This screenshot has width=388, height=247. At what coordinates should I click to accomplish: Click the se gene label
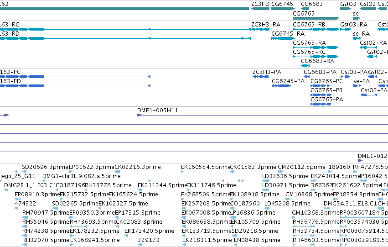coord(356,14)
